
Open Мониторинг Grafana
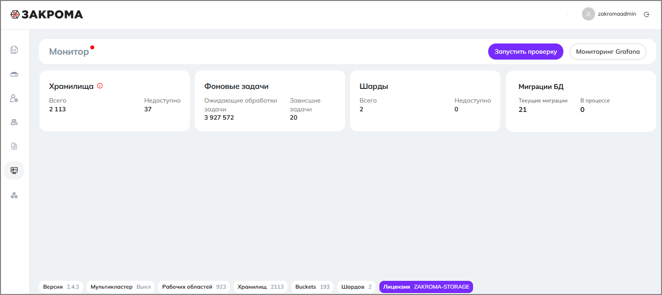[x=608, y=52]
